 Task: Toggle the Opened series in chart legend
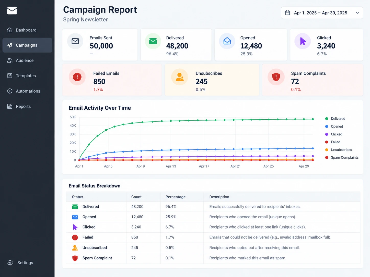(334, 127)
